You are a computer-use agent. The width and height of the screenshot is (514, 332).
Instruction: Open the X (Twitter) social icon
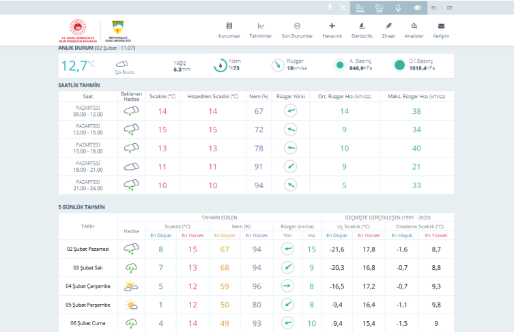point(342,7)
